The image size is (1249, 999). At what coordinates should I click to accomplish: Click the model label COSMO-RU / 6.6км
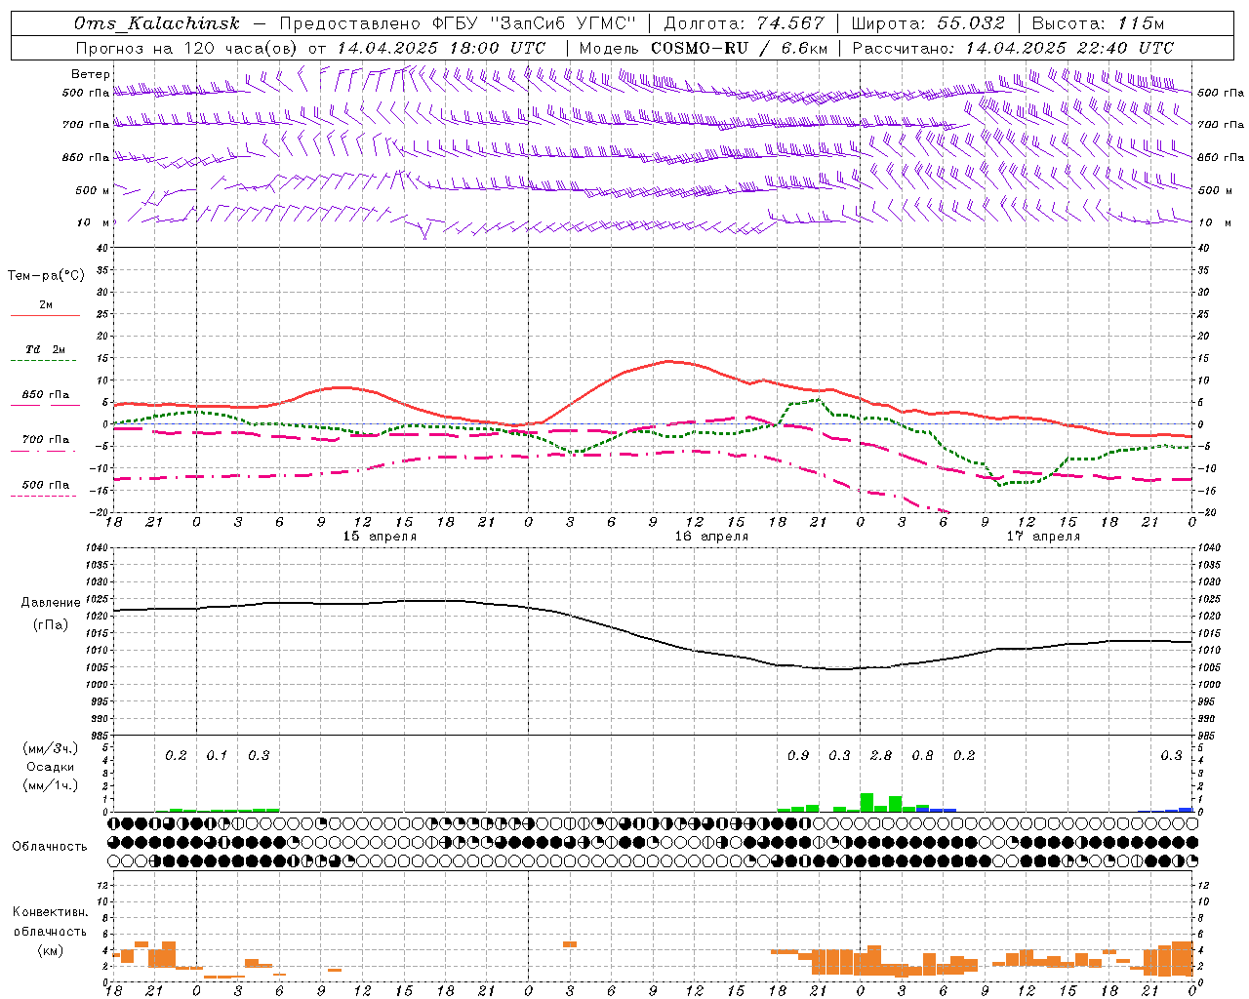point(740,48)
